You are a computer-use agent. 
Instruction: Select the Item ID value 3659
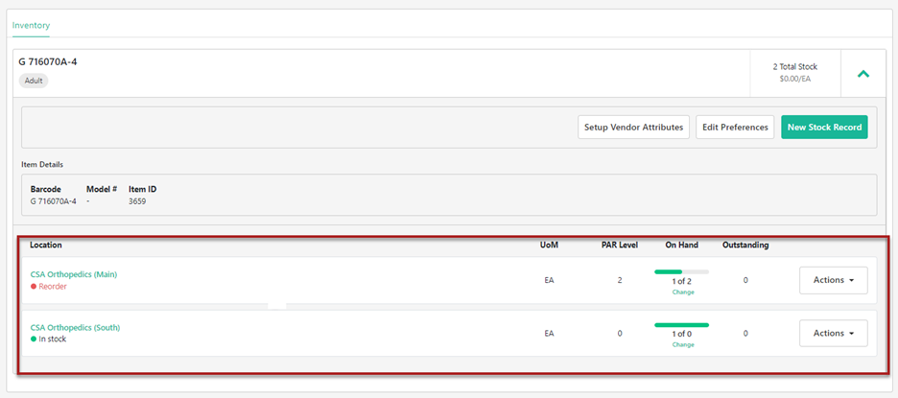tap(138, 201)
